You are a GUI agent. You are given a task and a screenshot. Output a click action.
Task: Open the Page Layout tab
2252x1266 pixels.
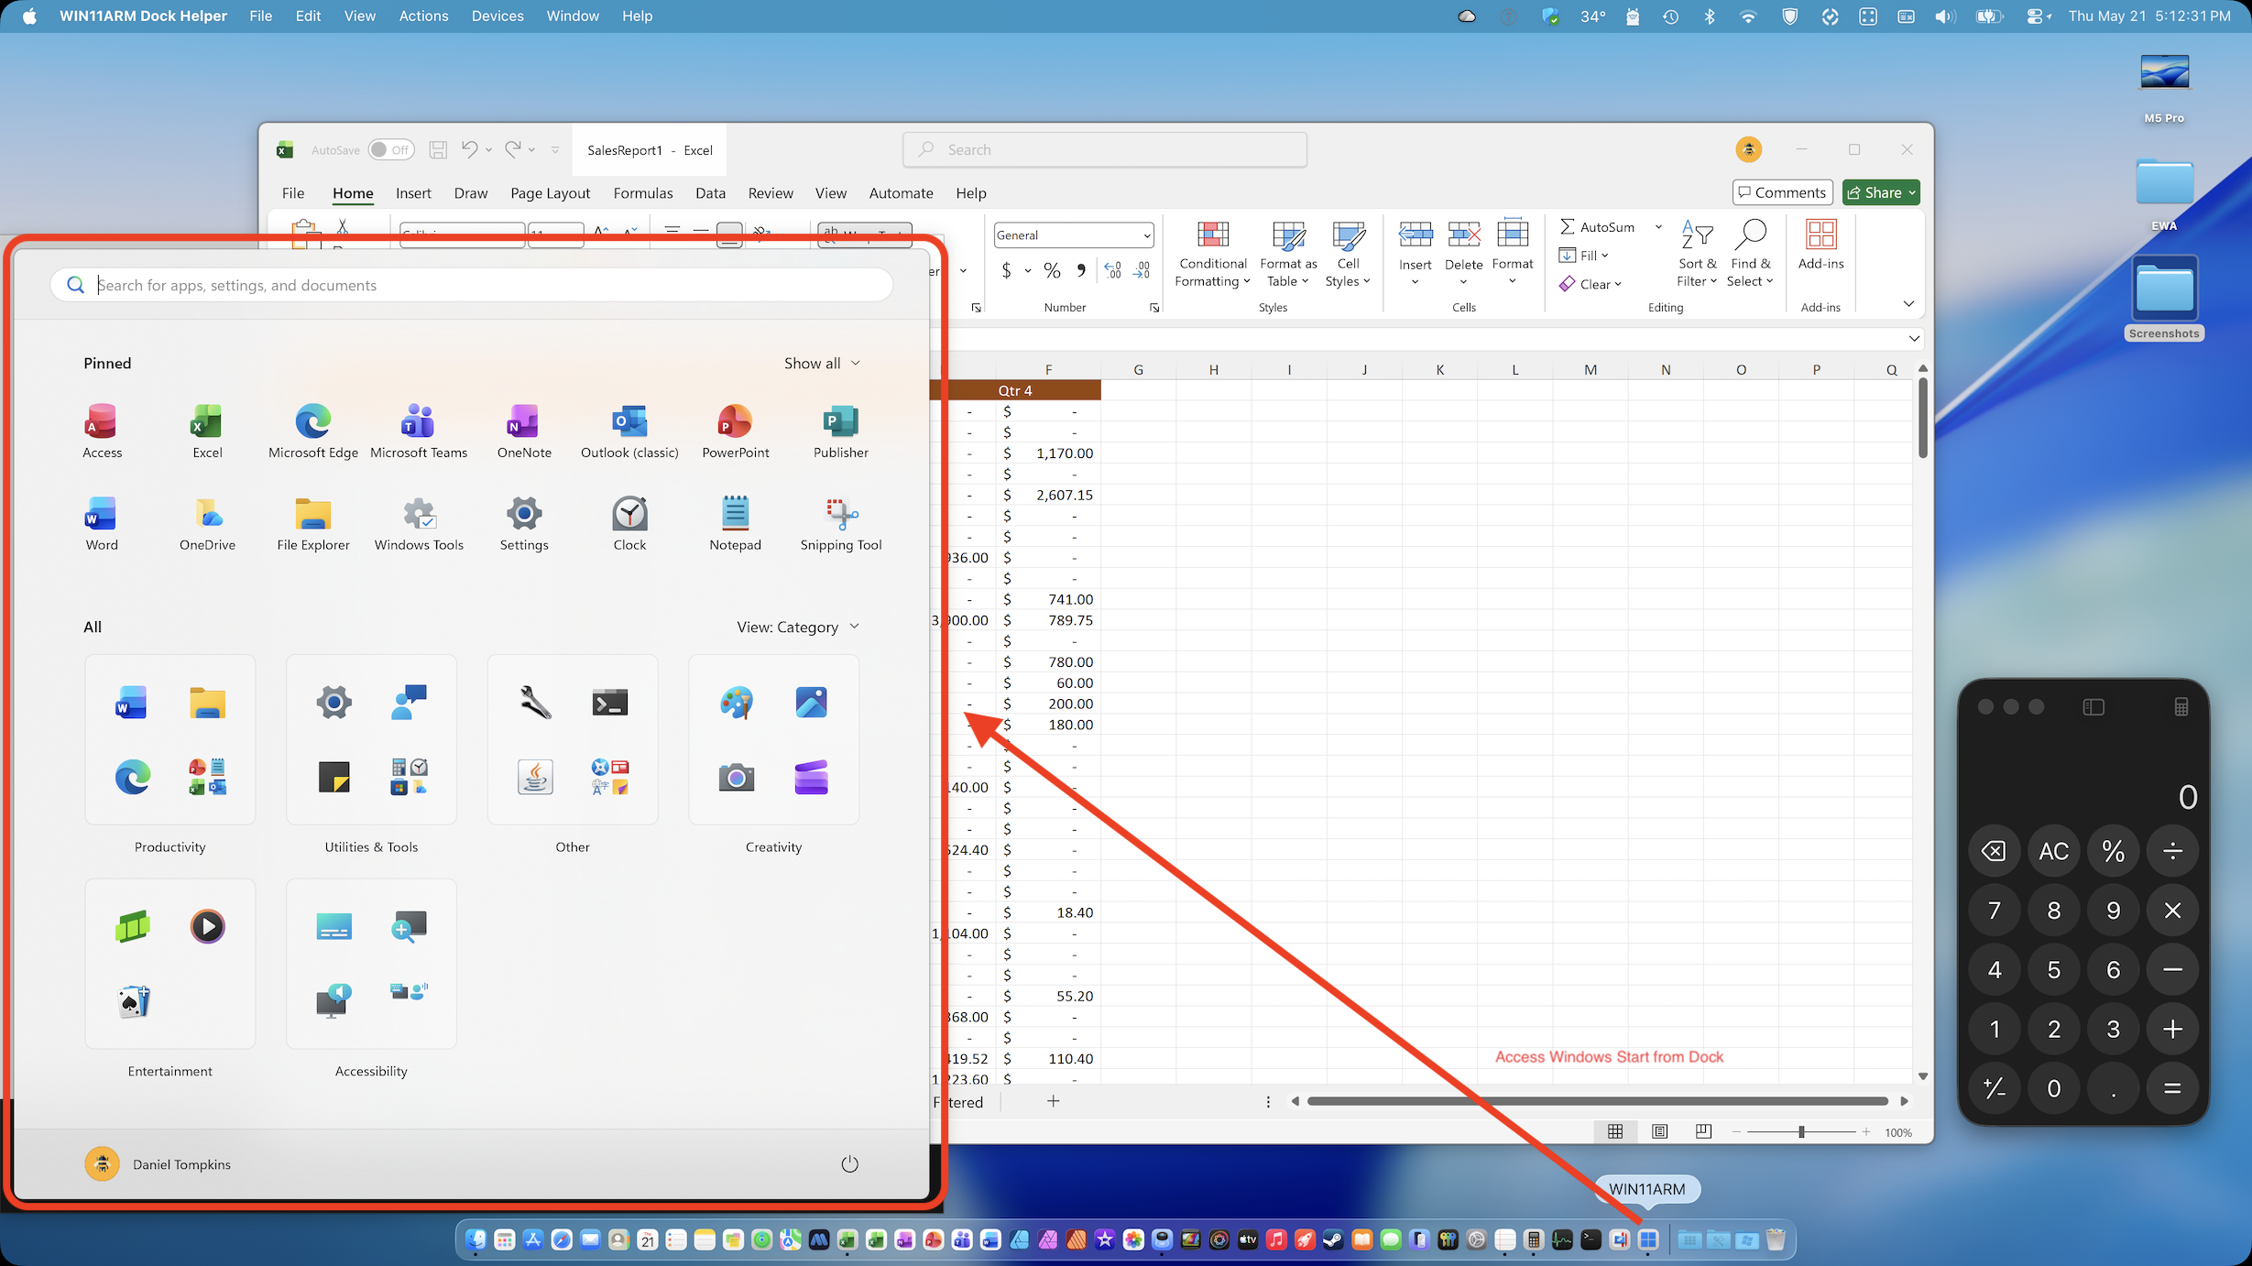[550, 193]
